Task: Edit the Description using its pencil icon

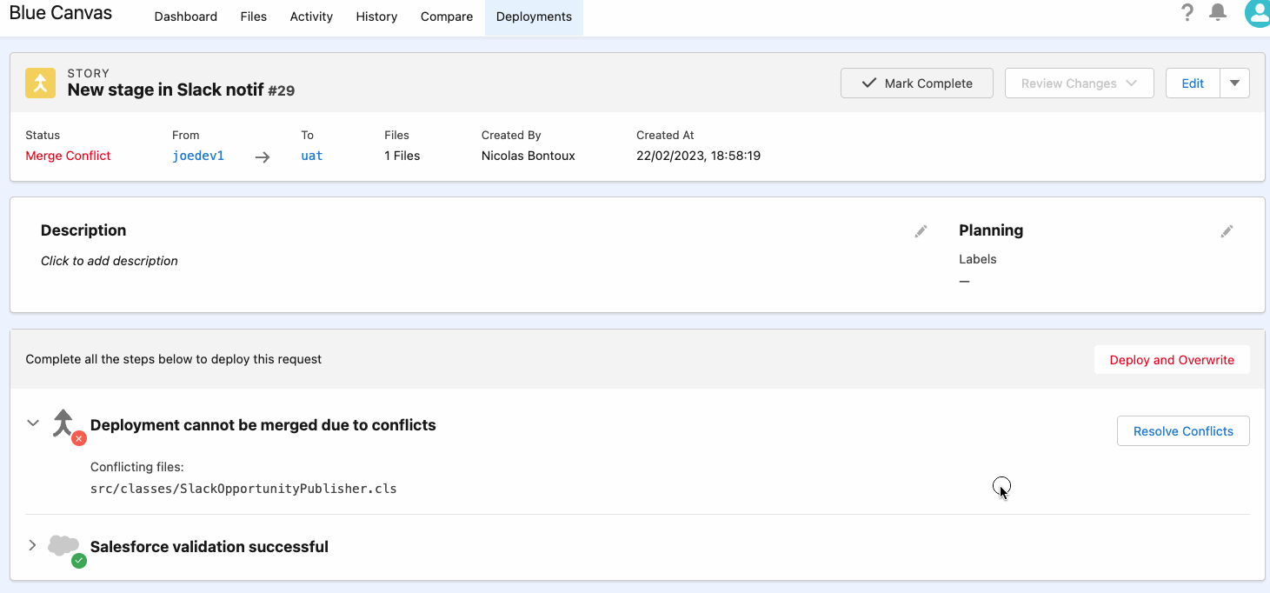Action: (x=921, y=231)
